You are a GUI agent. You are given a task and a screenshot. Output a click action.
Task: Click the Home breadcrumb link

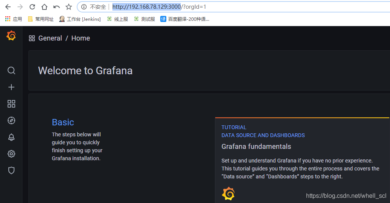(x=81, y=38)
